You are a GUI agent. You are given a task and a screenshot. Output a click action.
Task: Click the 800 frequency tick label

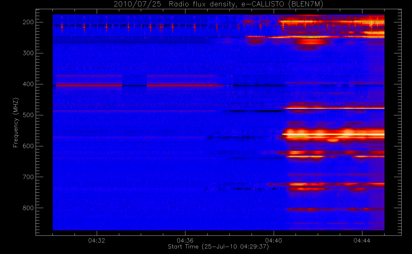pyautogui.click(x=28, y=208)
